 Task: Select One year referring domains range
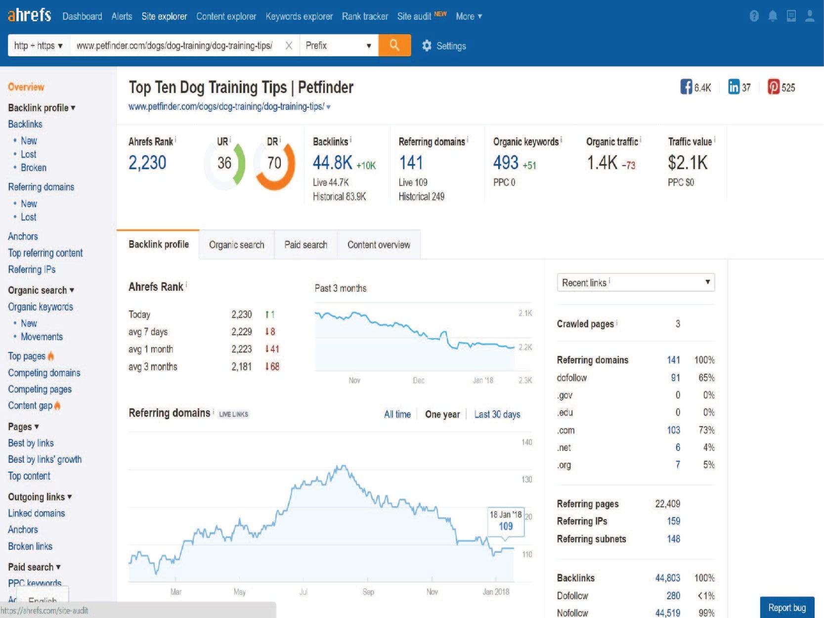click(x=442, y=414)
